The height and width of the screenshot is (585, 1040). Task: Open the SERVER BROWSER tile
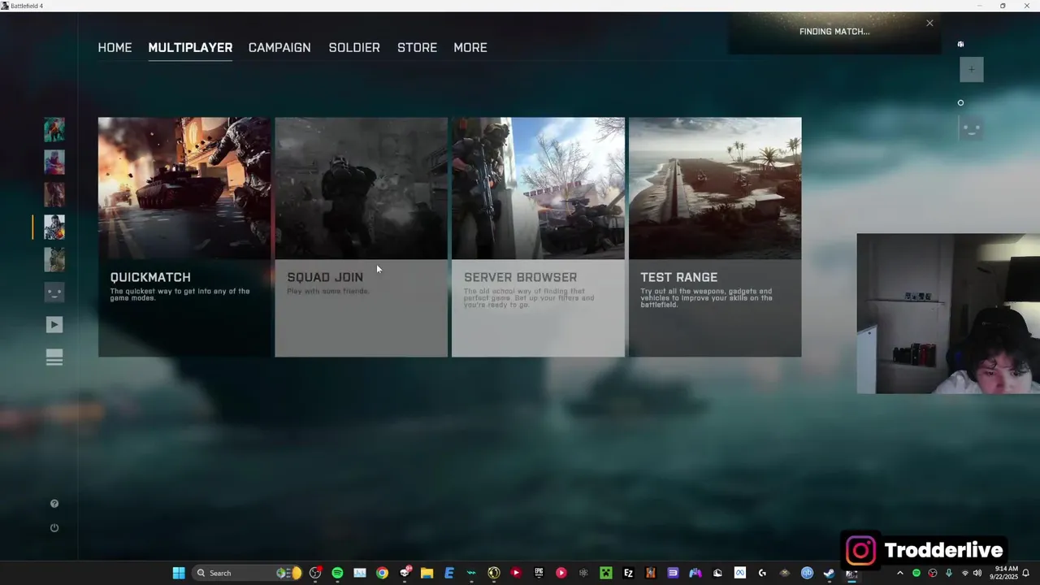538,237
